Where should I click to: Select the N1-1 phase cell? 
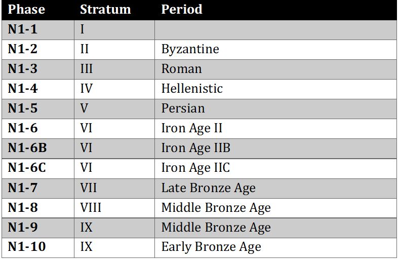tap(23, 29)
